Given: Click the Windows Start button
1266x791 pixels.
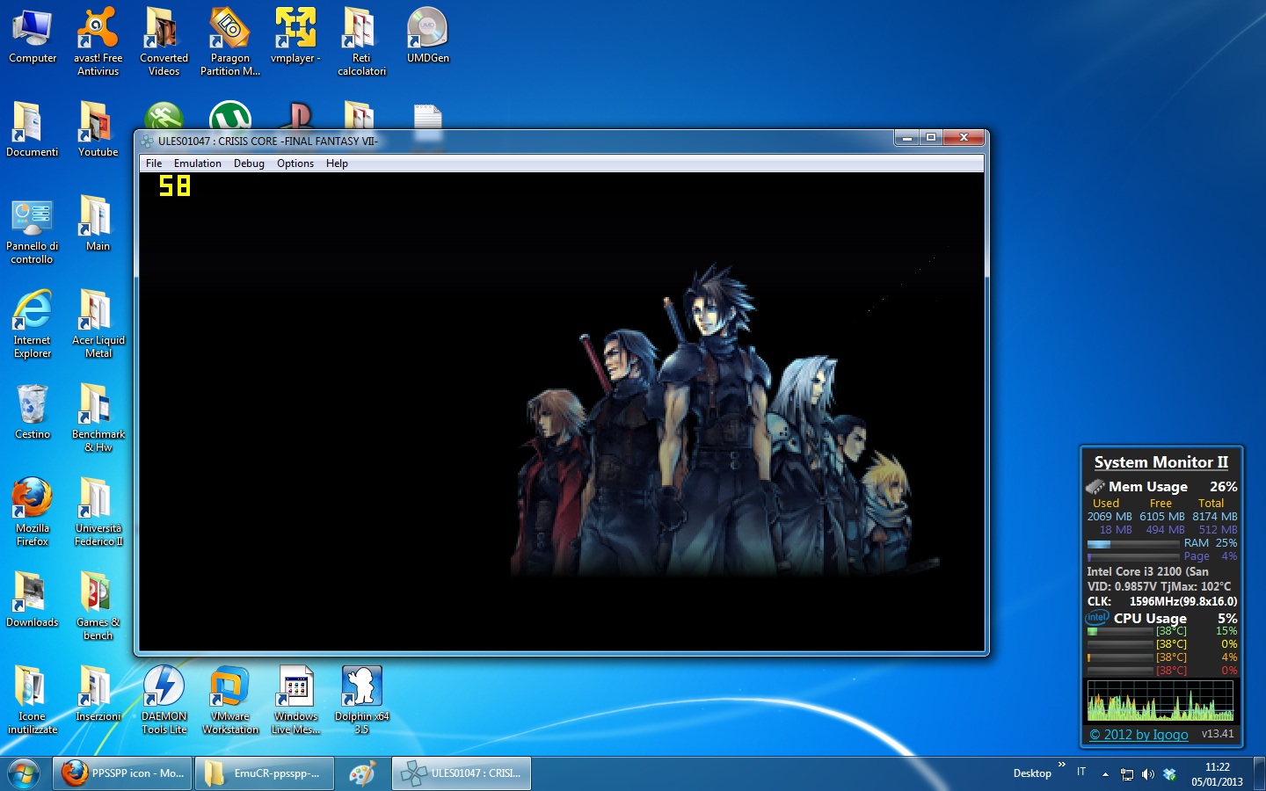Looking at the screenshot, I should pyautogui.click(x=24, y=773).
